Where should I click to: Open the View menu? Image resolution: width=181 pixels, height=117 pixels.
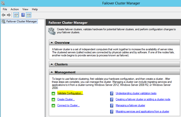[25, 9]
